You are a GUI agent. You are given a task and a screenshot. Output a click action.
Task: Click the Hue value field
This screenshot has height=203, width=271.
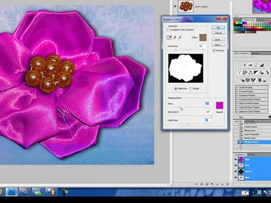[x=208, y=104]
